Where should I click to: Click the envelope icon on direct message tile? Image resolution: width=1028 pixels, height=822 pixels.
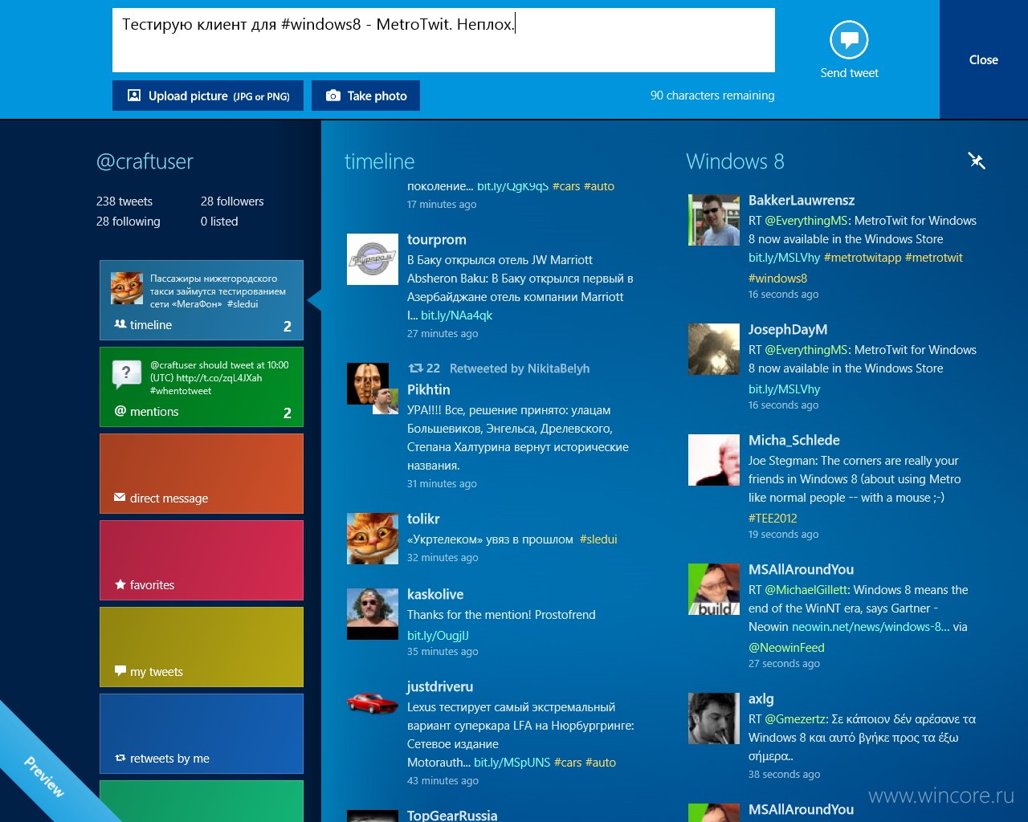click(120, 498)
